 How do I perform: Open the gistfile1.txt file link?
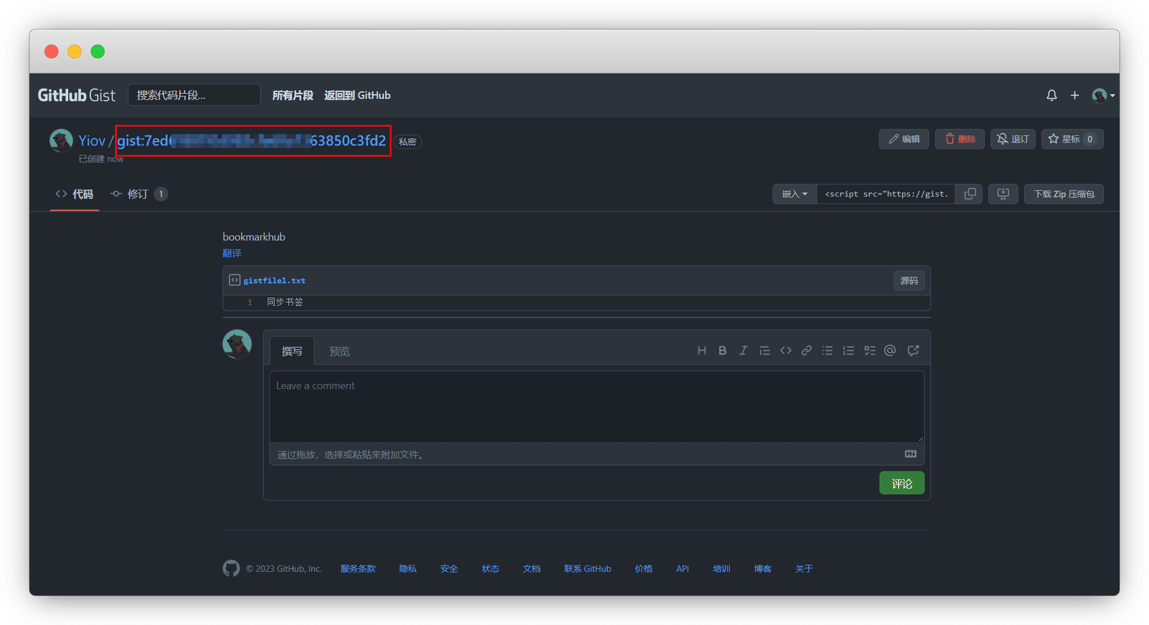click(x=274, y=280)
